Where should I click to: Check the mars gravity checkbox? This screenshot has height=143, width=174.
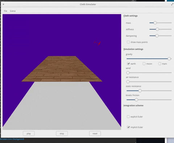pos(159,64)
